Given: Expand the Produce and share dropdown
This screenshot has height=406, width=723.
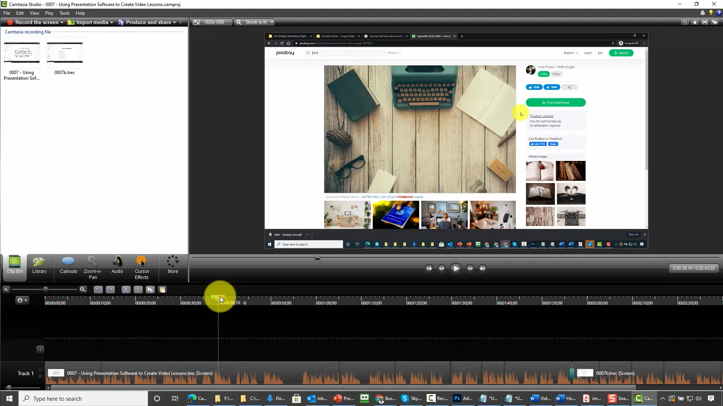Looking at the screenshot, I should point(174,23).
